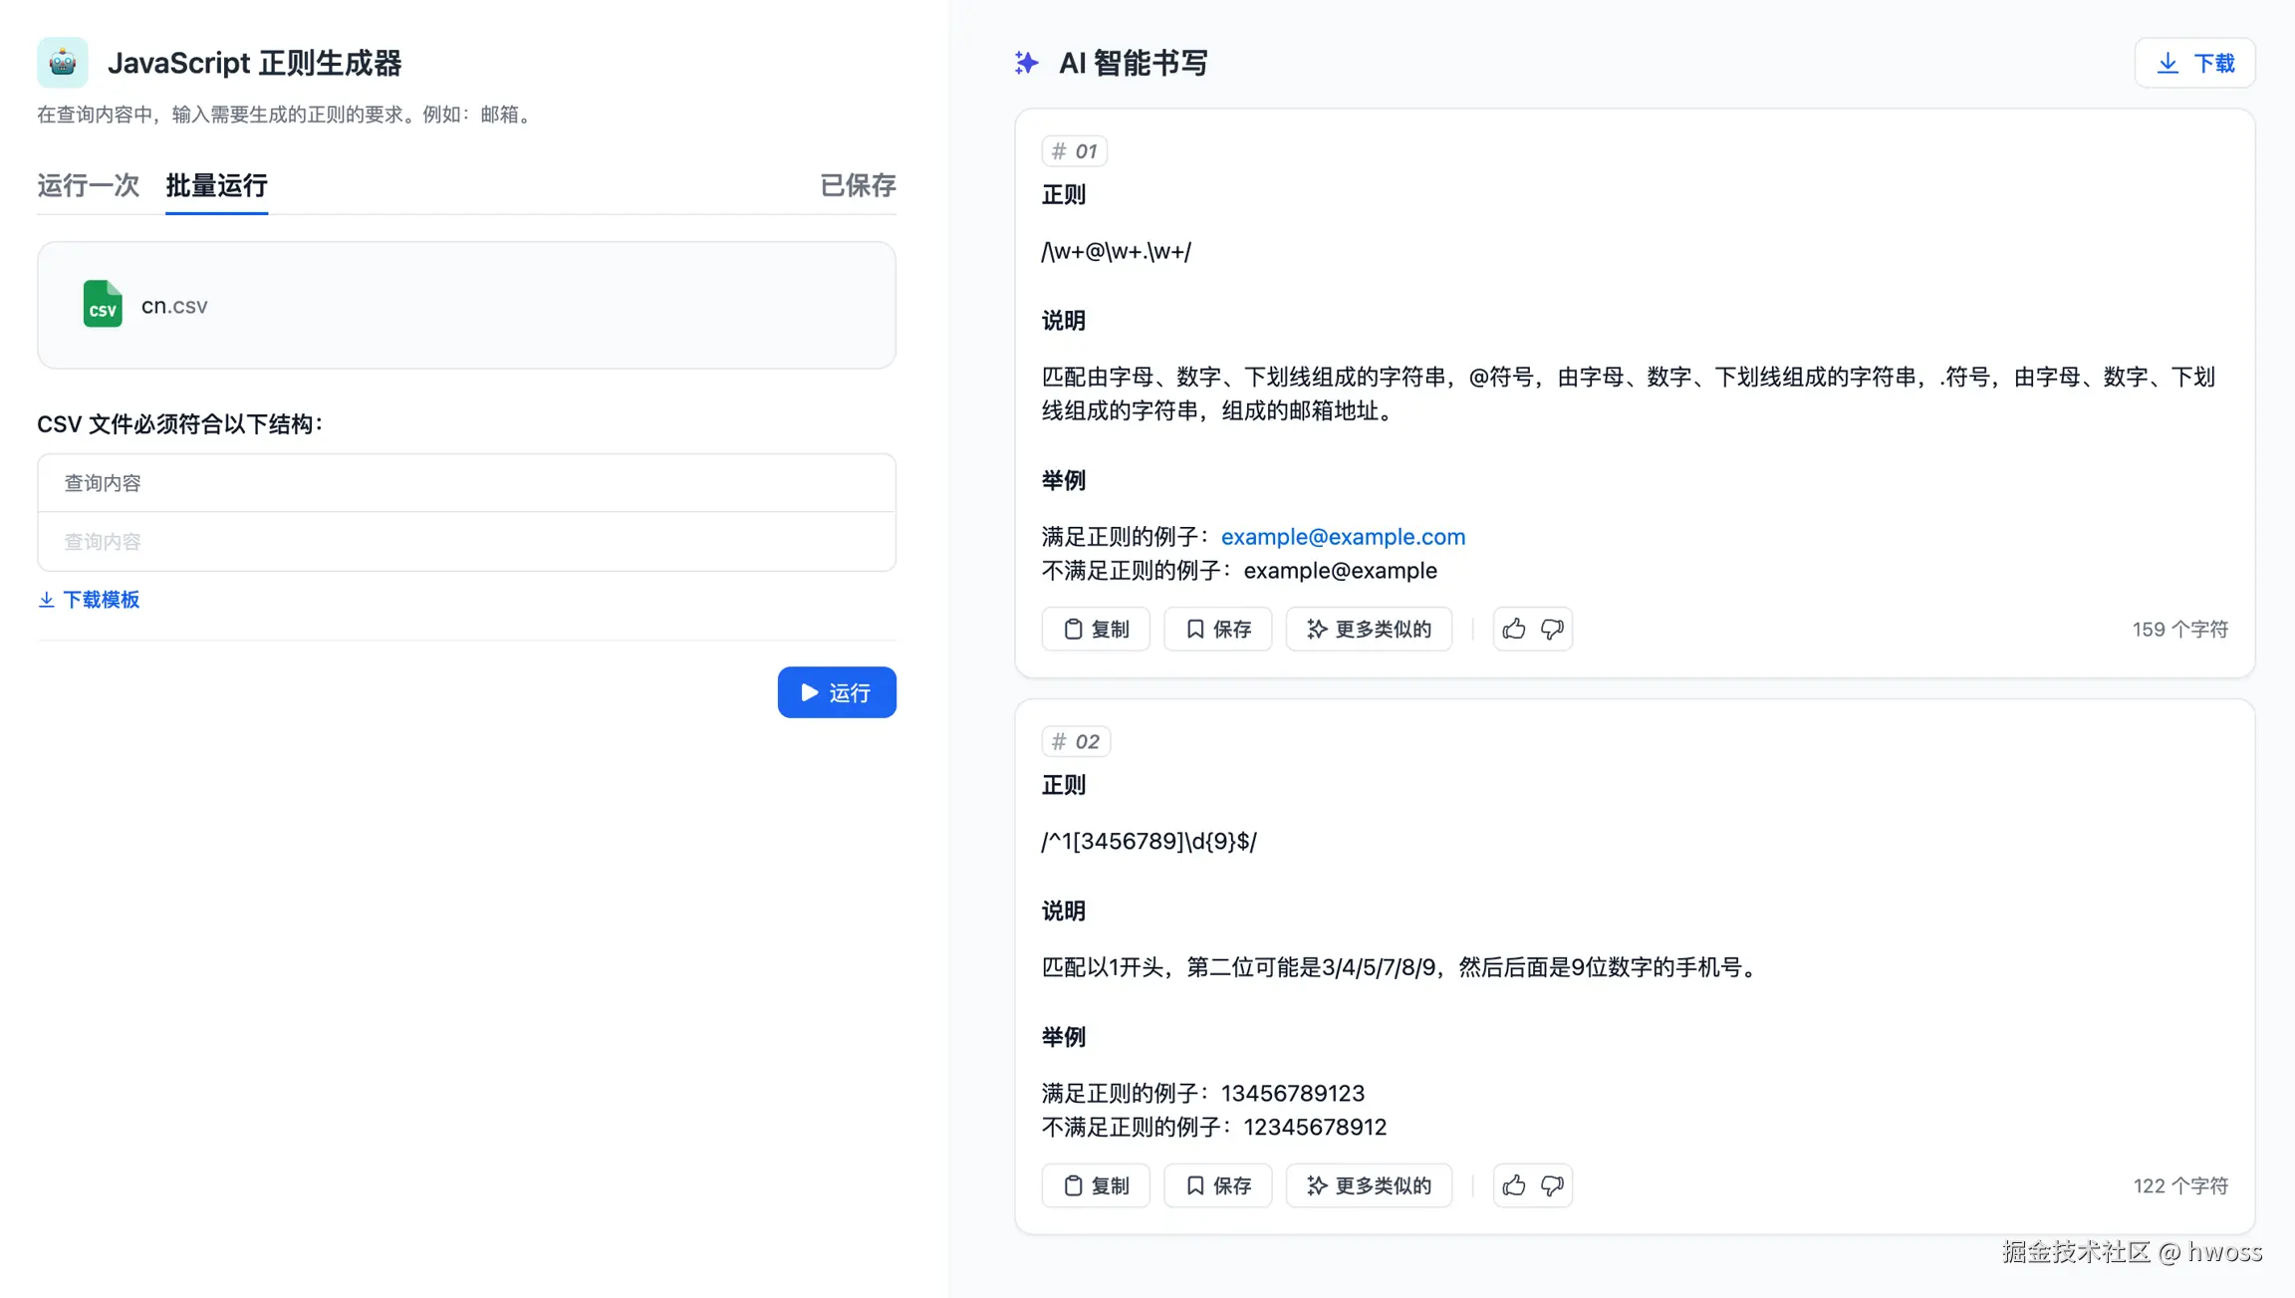Switch to the 运行一次 tab
Image resolution: width=2295 pixels, height=1298 pixels.
[x=88, y=185]
